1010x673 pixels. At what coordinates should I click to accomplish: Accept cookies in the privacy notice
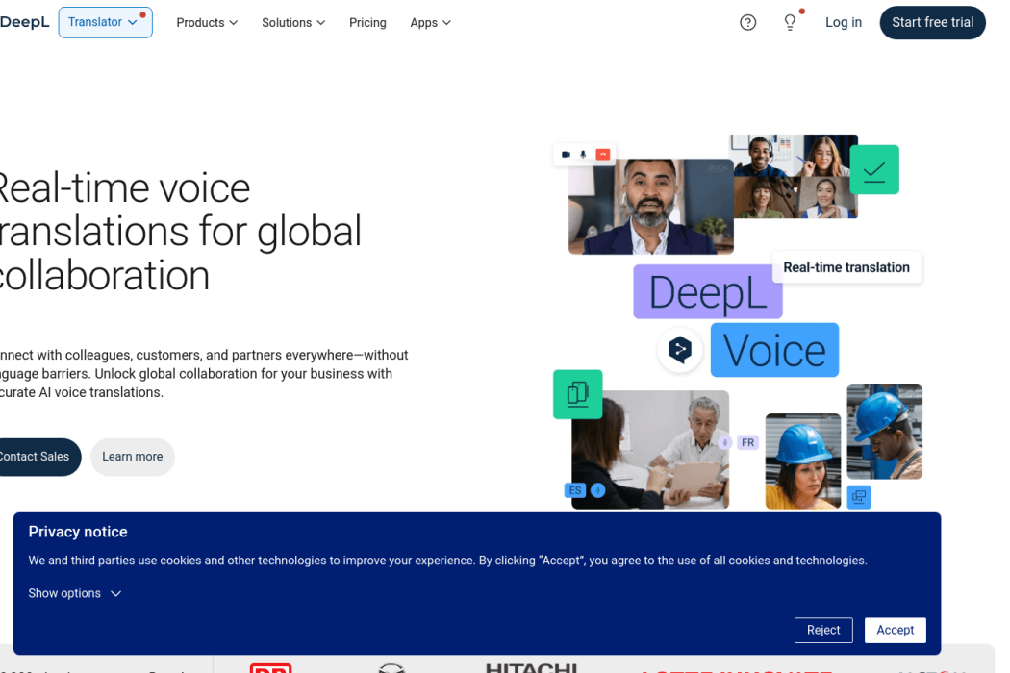click(895, 630)
